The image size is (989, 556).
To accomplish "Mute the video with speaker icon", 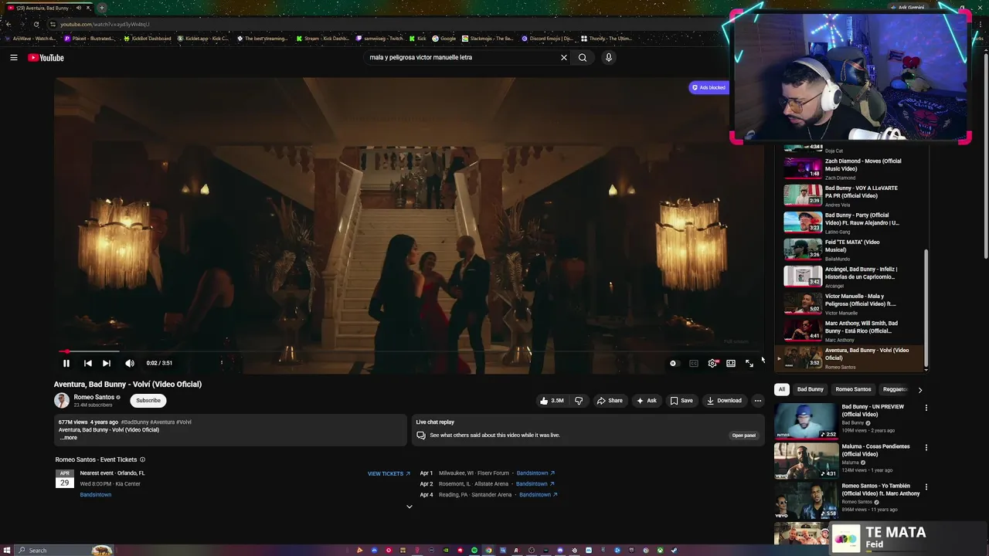I will click(130, 363).
